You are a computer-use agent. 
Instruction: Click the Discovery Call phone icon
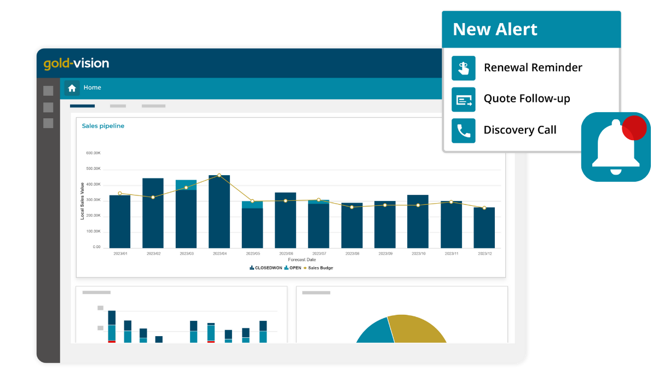[x=464, y=130]
